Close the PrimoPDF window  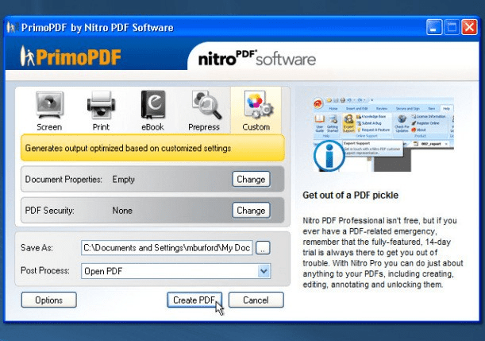tap(469, 27)
